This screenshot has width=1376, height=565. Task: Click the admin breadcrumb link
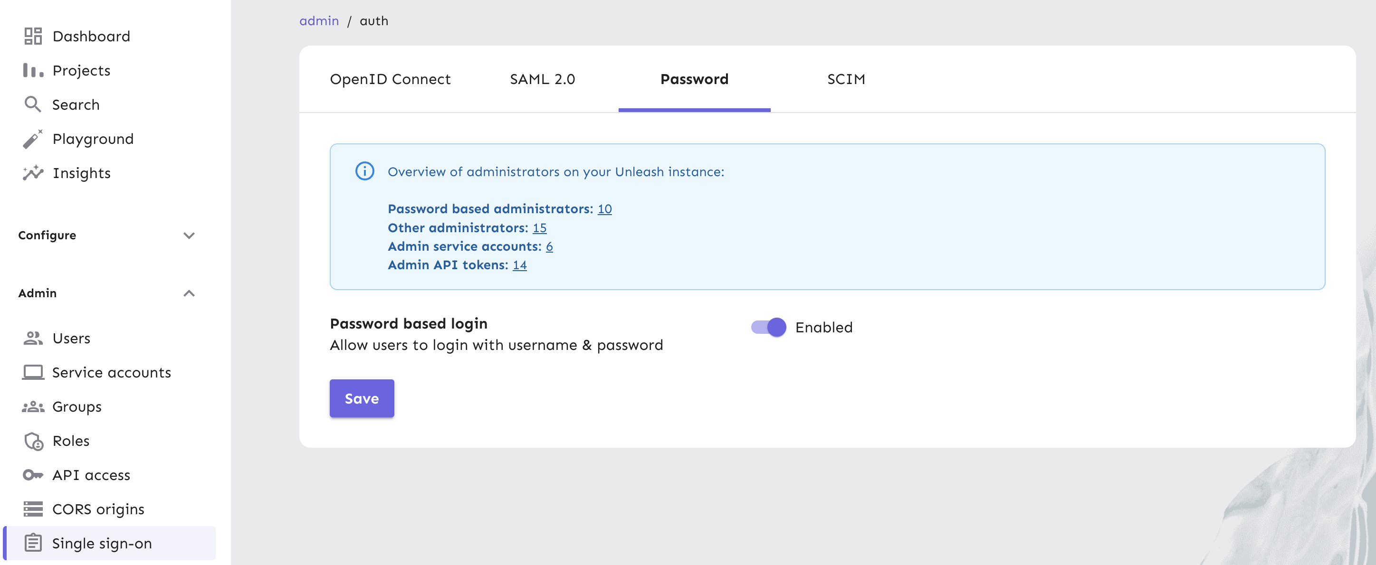tap(319, 20)
